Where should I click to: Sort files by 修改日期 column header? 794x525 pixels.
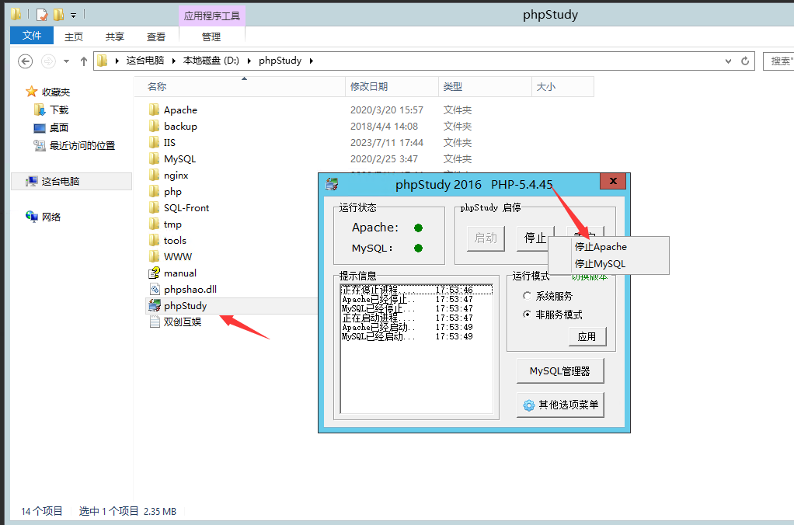(369, 87)
